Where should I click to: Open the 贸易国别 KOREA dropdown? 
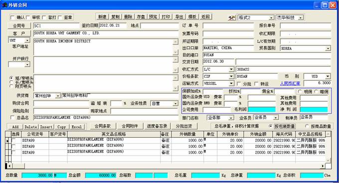[x=328, y=48]
